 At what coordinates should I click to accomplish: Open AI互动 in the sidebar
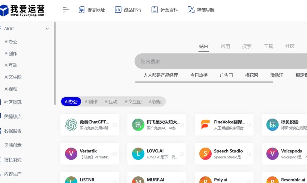coord(11,65)
